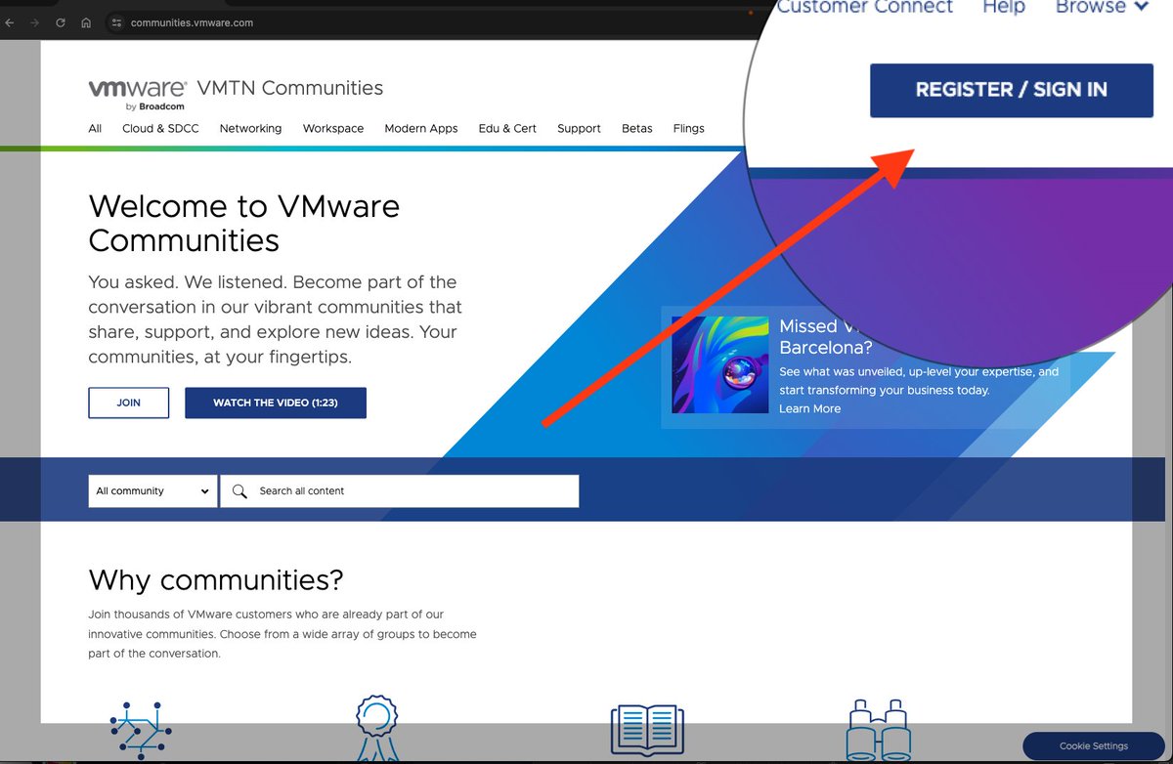The height and width of the screenshot is (764, 1173).
Task: Click the open book icon
Action: (x=647, y=731)
